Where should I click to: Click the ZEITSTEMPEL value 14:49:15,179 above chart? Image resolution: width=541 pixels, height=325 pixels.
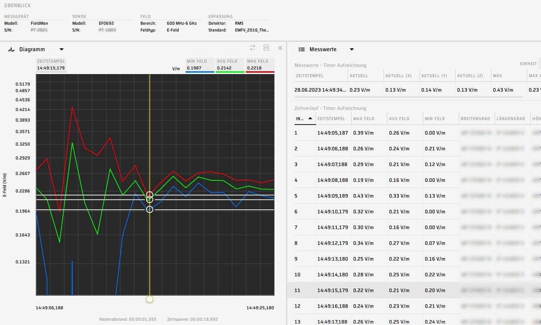pyautogui.click(x=51, y=68)
